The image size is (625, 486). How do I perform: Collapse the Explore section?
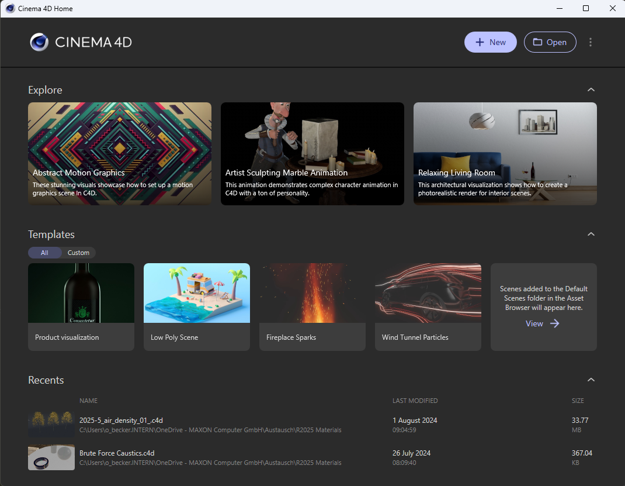click(x=591, y=90)
